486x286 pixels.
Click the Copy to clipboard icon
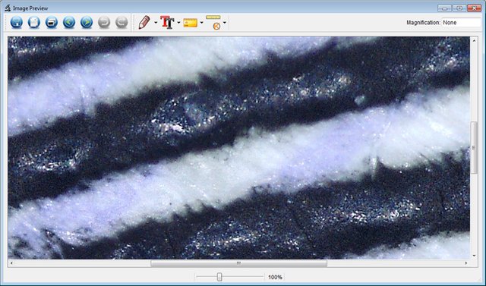point(33,22)
